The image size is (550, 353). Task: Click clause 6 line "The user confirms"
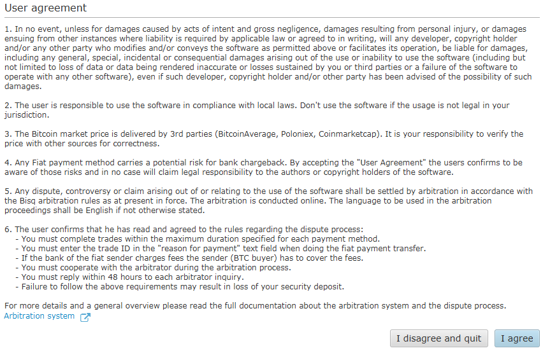[184, 230]
